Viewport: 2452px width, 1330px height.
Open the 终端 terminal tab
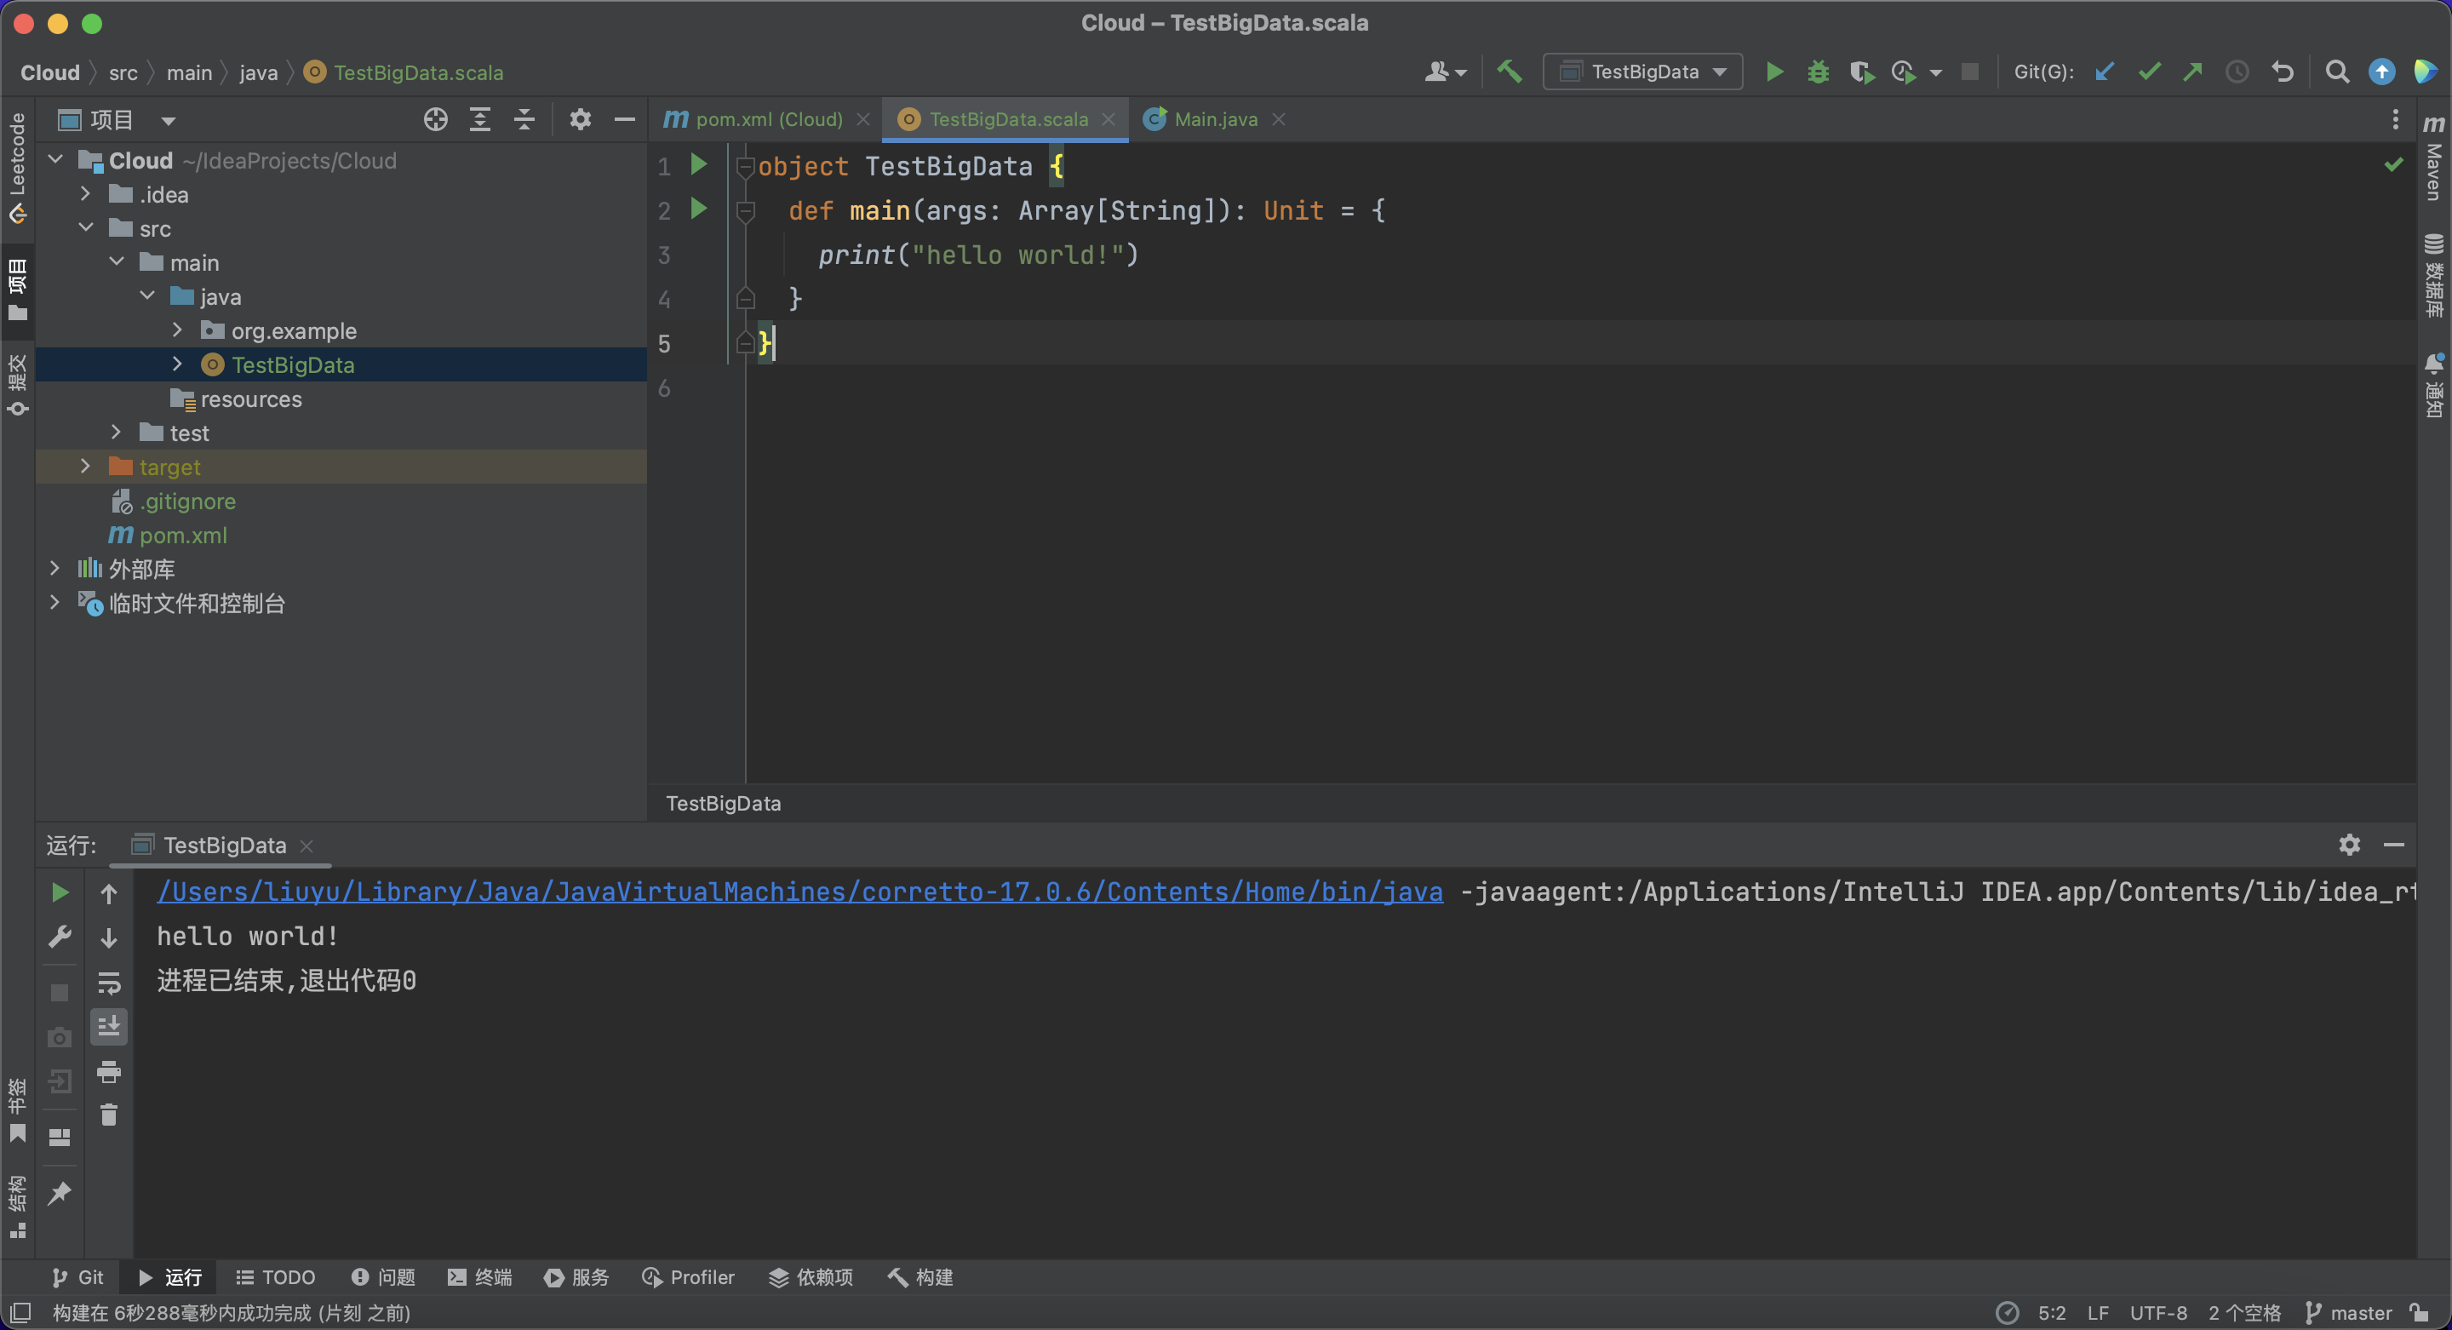point(479,1276)
